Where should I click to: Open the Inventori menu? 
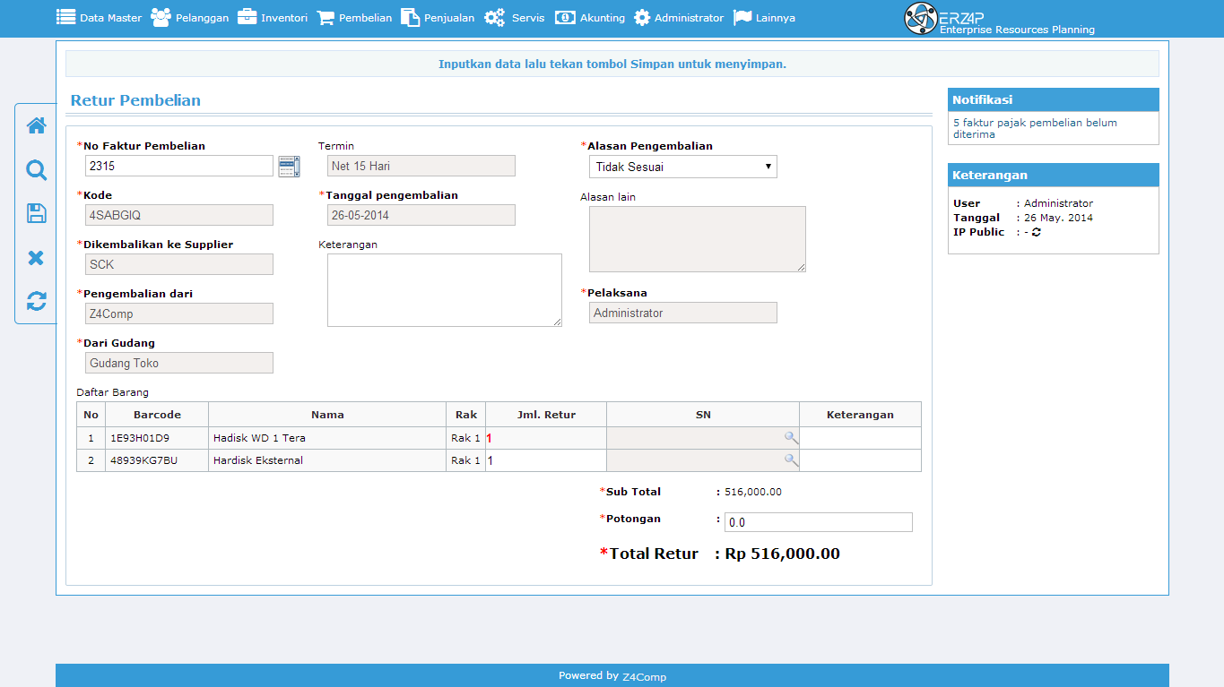coord(273,18)
